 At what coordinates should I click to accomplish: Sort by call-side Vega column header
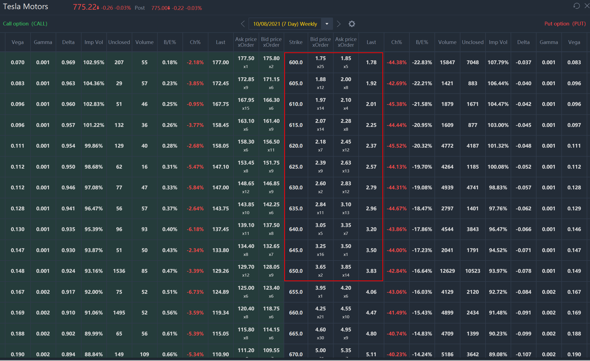click(17, 42)
